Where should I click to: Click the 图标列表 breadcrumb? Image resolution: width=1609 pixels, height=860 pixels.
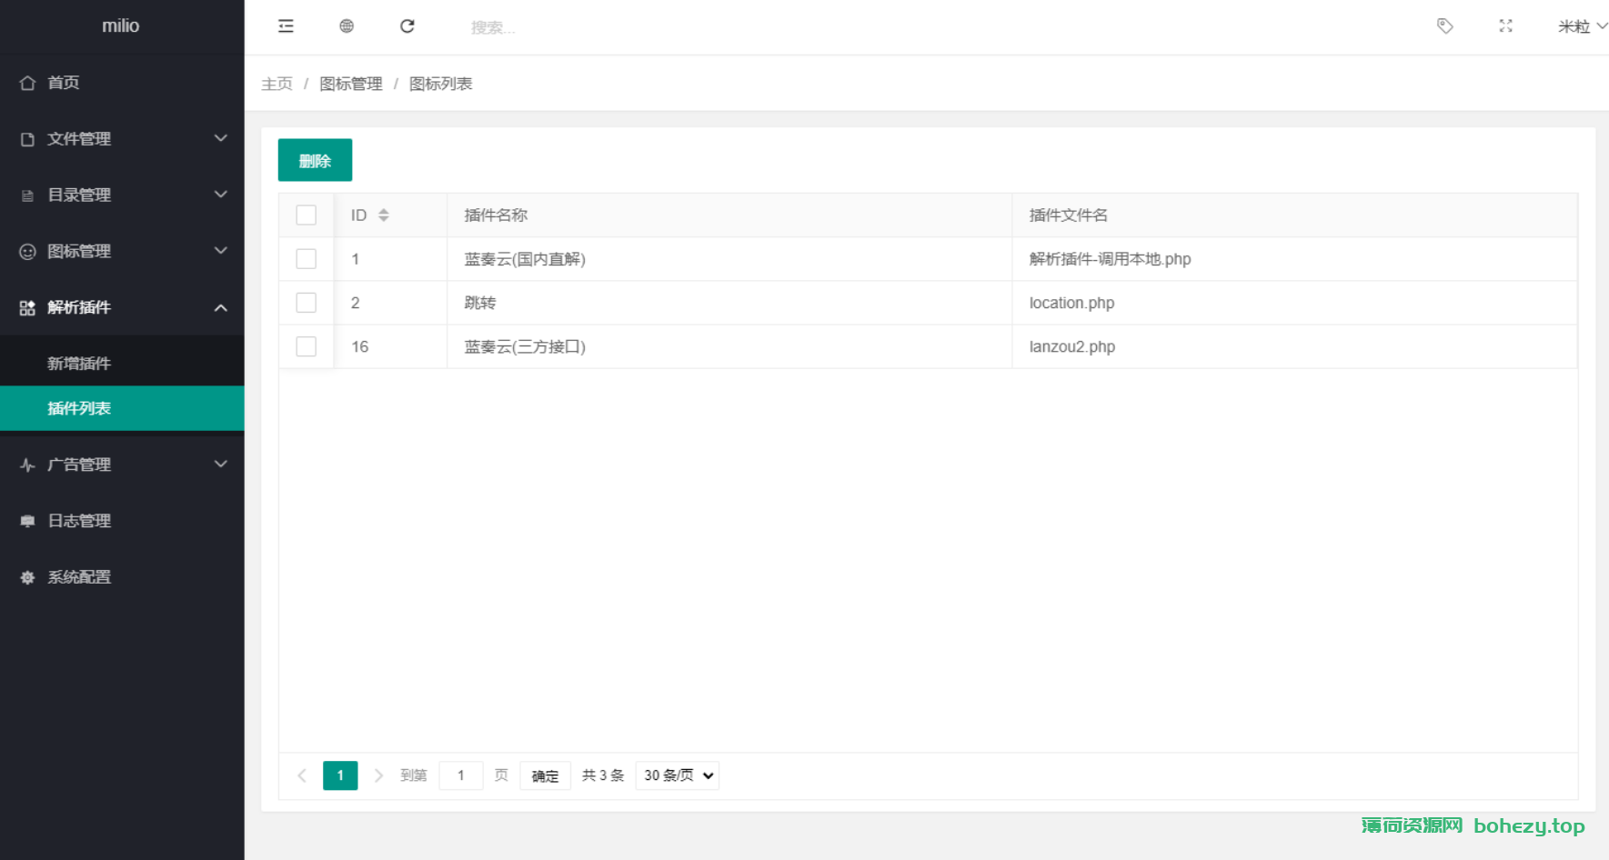[x=440, y=84]
